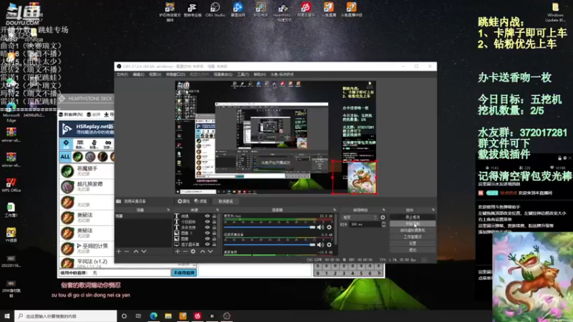This screenshot has width=573, height=322.
Task: Open the 视图(V) menu in OBS
Action: coord(155,74)
